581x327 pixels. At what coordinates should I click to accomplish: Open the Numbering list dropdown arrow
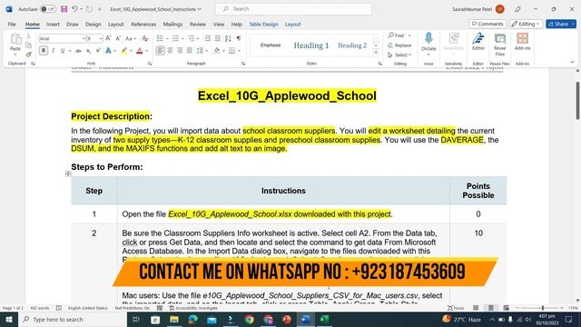[x=182, y=38]
